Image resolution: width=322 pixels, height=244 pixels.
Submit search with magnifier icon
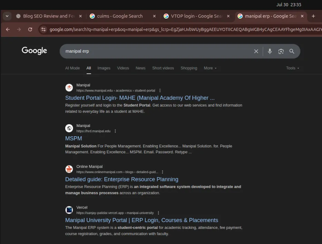[292, 51]
